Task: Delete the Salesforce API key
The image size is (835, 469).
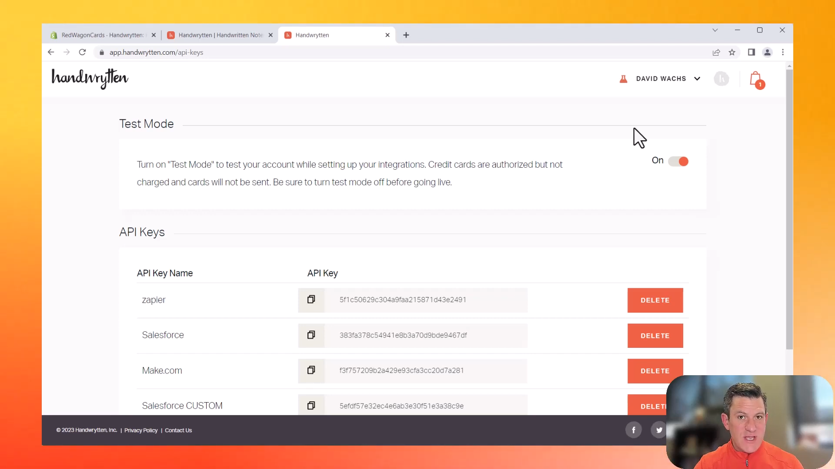Action: click(655, 335)
